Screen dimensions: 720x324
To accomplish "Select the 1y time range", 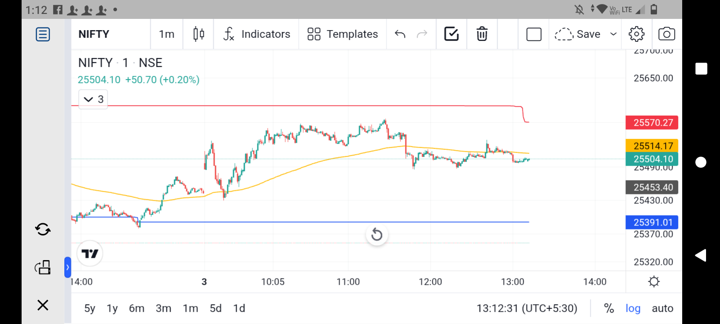I will (112, 308).
